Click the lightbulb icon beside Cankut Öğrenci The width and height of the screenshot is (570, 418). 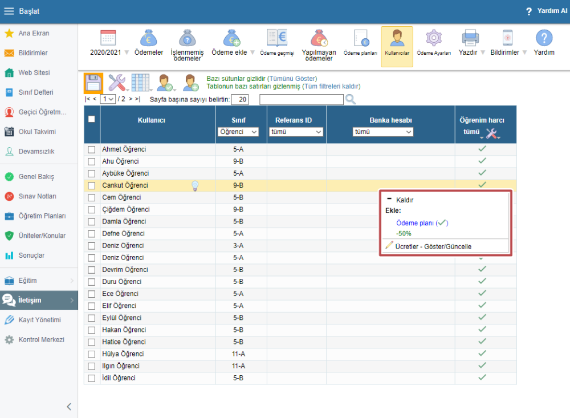[195, 185]
